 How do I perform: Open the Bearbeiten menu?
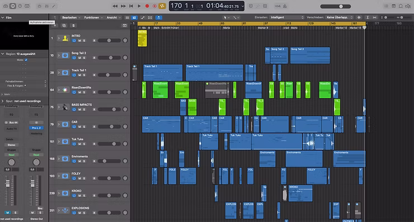pyautogui.click(x=71, y=18)
